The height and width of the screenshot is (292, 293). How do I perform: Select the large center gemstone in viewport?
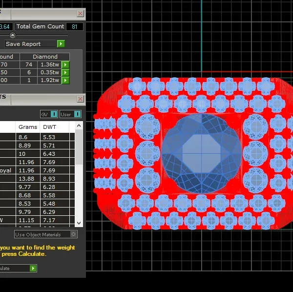pos(201,153)
